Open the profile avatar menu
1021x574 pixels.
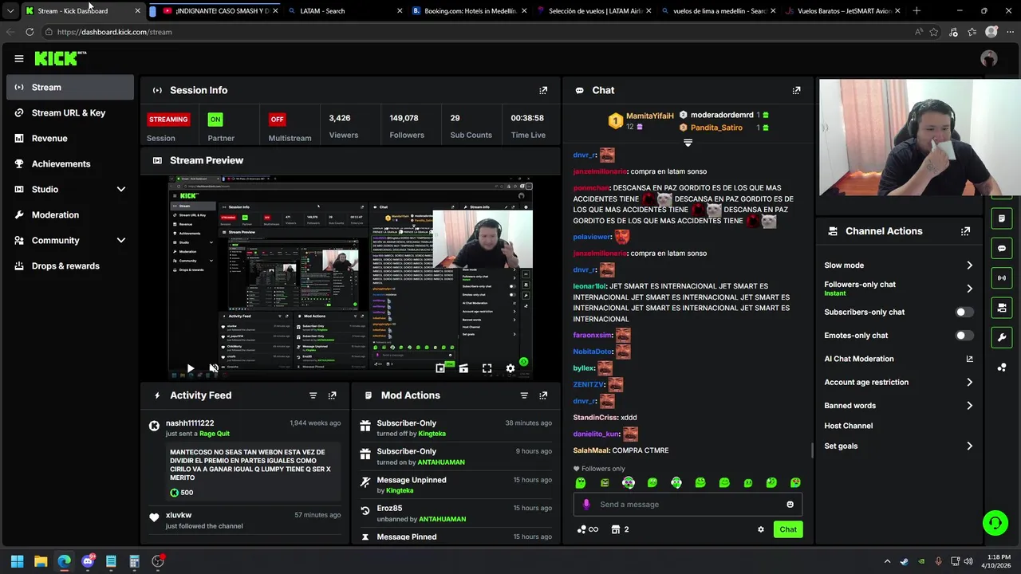(989, 58)
